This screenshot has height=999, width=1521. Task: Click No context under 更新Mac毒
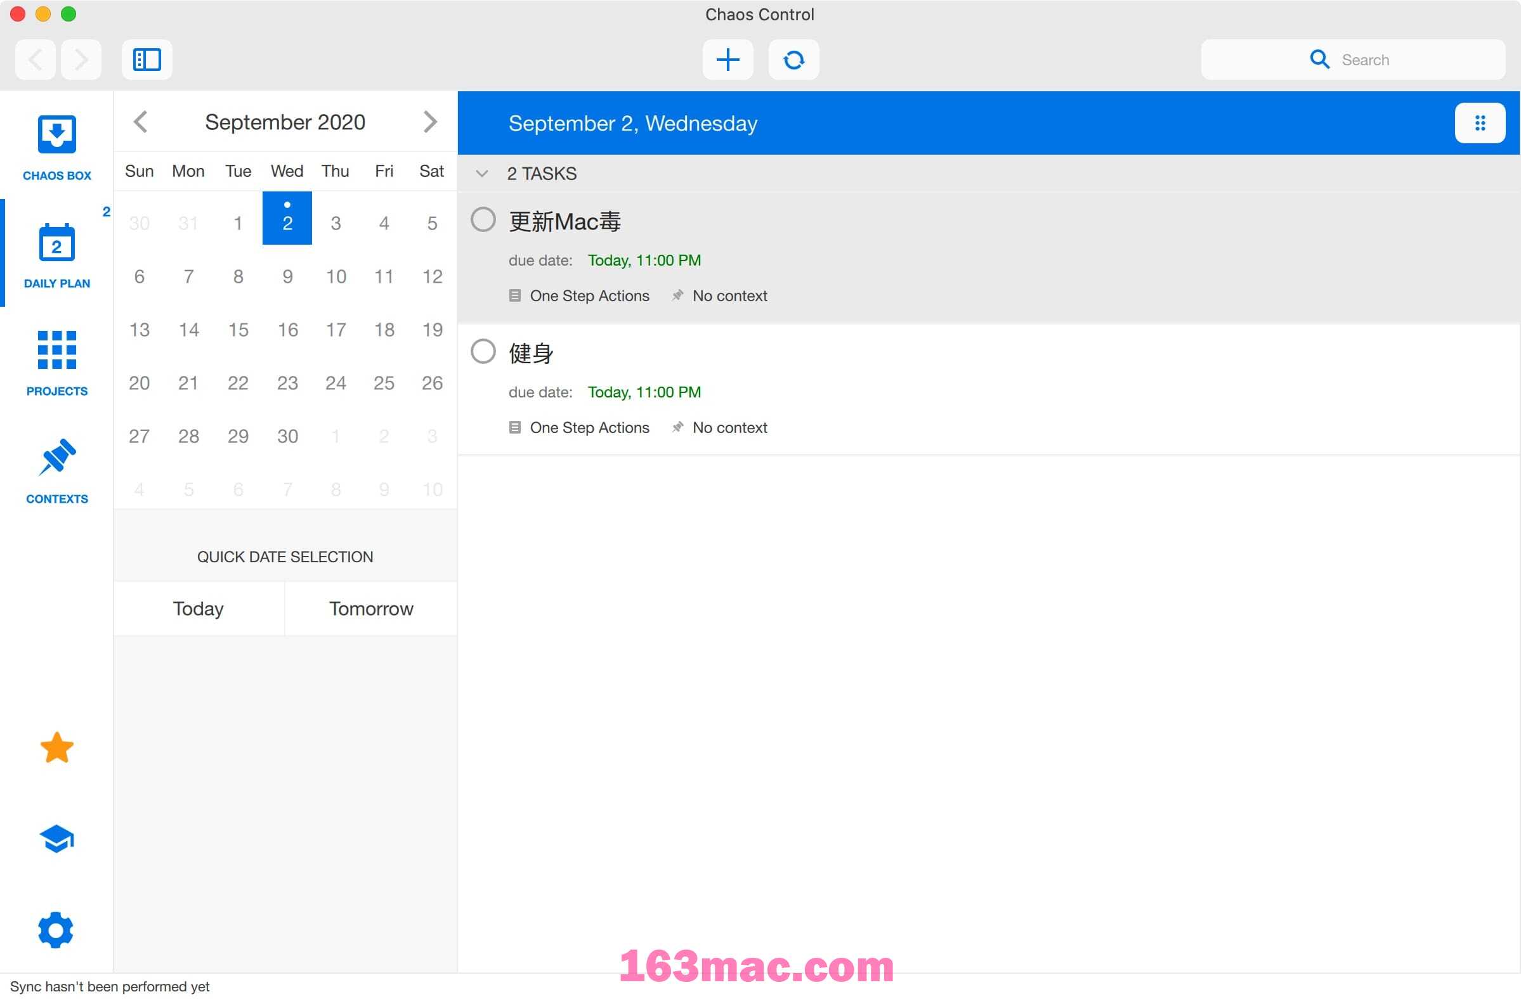pos(730,296)
